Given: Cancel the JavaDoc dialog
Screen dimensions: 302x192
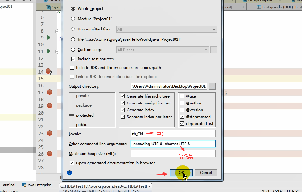Looking at the screenshot, I should click(206, 173).
